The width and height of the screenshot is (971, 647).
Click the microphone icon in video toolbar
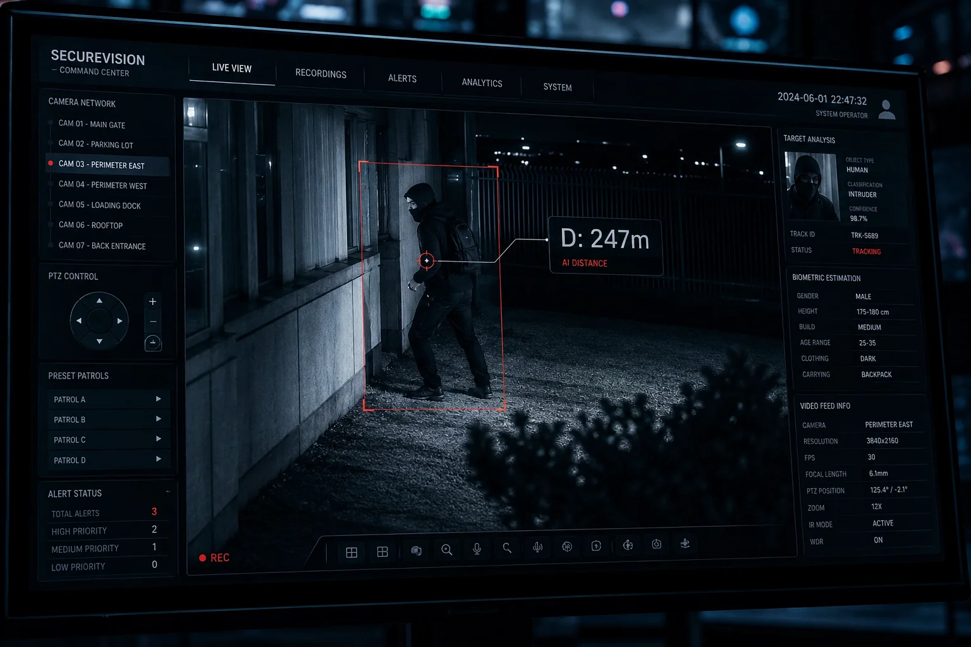click(x=477, y=549)
